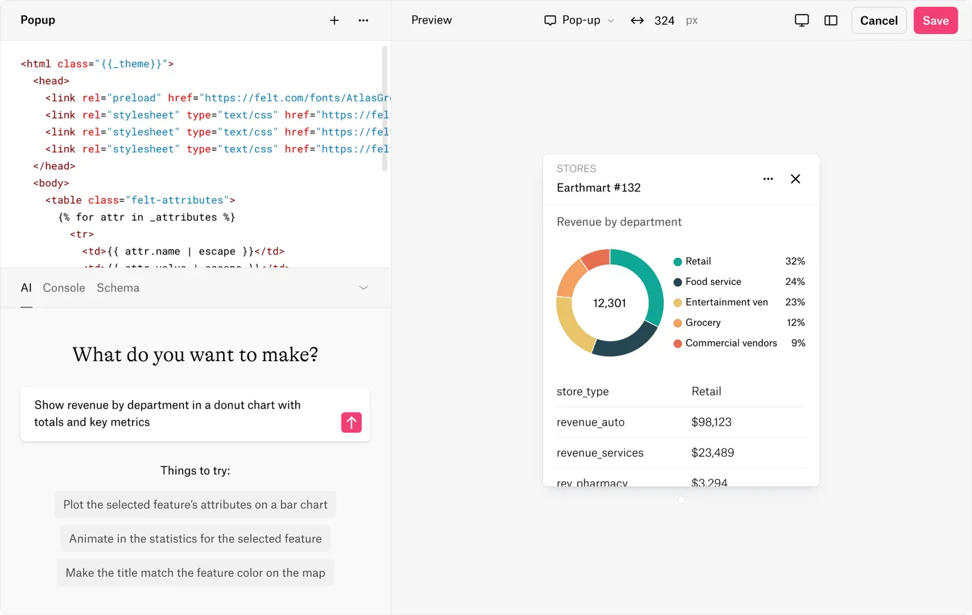Collapse the AI panel chevron
This screenshot has width=972, height=615.
363,288
